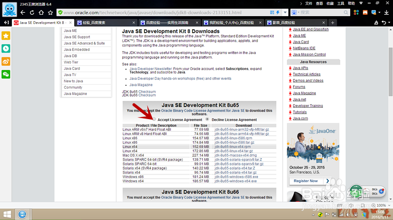Click the lightning speed-mode icon in address bar
Viewport: 393px width, 220px height.
click(x=278, y=12)
